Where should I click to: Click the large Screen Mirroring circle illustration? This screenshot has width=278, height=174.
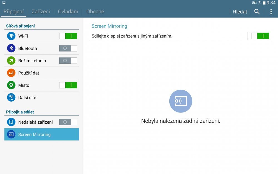pos(181,101)
